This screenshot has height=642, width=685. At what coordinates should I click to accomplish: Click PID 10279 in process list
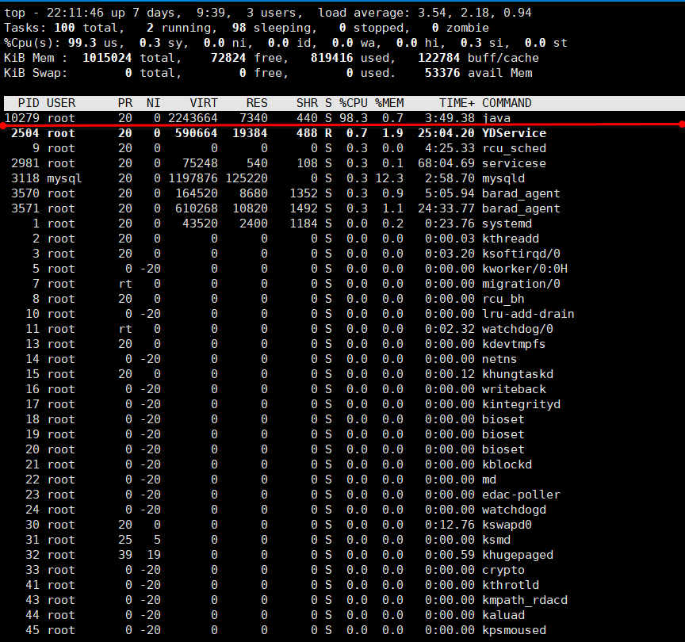(x=22, y=118)
